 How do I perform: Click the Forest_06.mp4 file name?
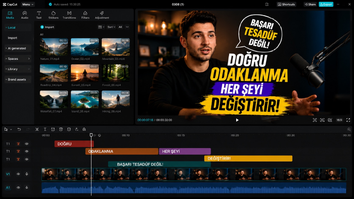(x=111, y=85)
